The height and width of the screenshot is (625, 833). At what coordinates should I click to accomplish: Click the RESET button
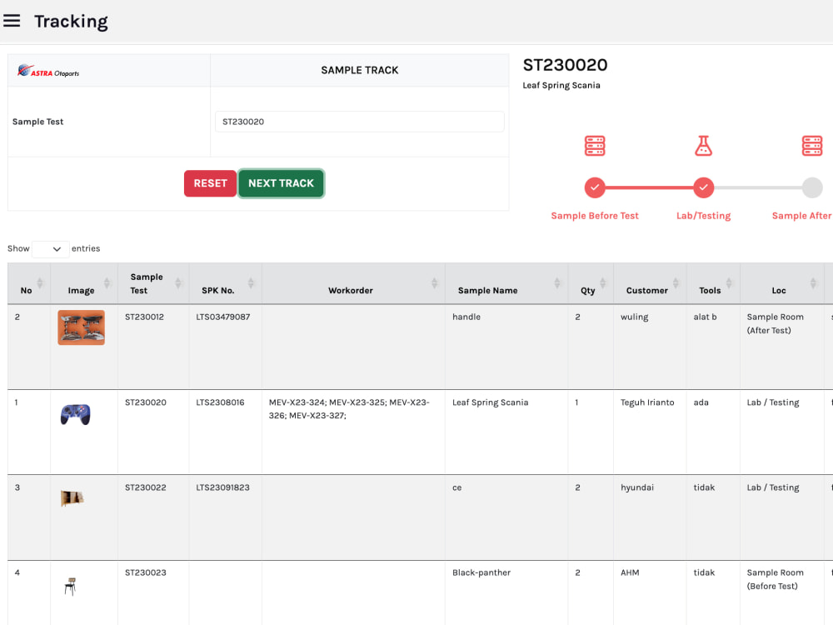[x=211, y=183]
